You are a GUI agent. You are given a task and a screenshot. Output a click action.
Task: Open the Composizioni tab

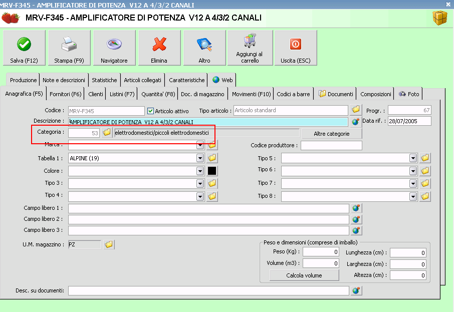tap(375, 94)
